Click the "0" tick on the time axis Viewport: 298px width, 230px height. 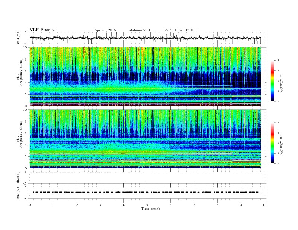click(30, 205)
